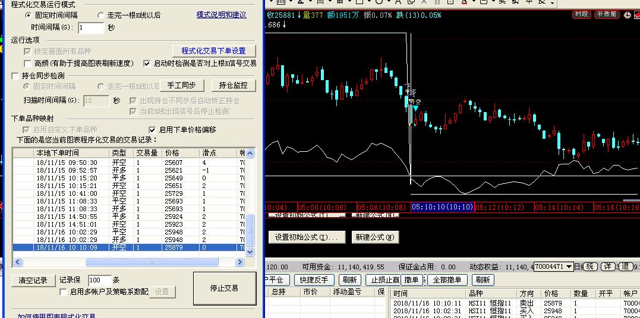Click the 价格 column header in records
Viewport: 640px width, 318px height.
pyautogui.click(x=172, y=153)
